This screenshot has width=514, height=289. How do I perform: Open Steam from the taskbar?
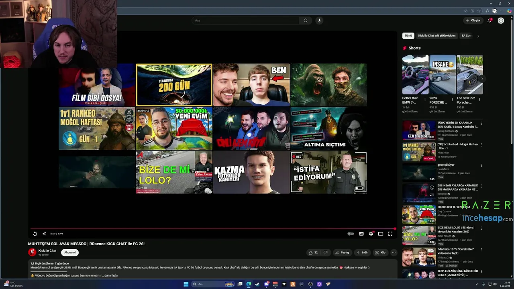(257, 284)
